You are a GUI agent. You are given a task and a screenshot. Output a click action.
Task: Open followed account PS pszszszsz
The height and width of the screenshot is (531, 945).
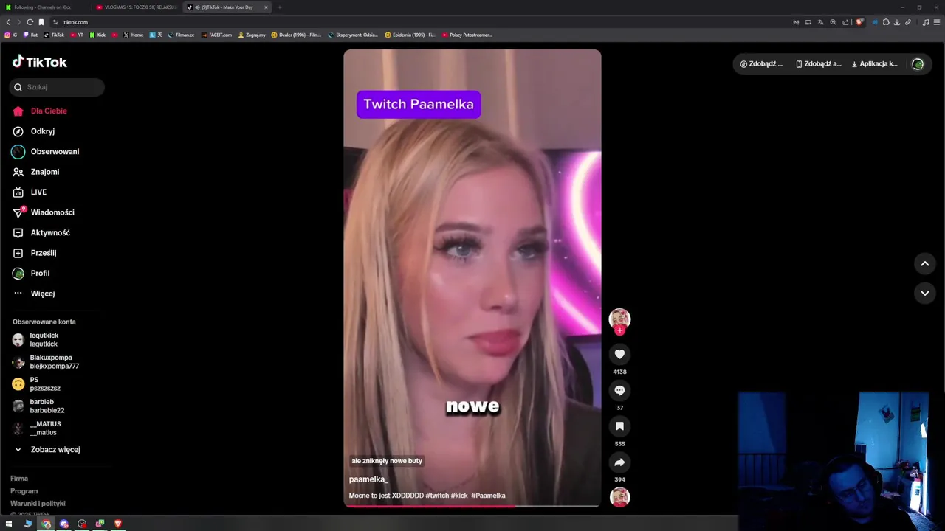(x=36, y=384)
